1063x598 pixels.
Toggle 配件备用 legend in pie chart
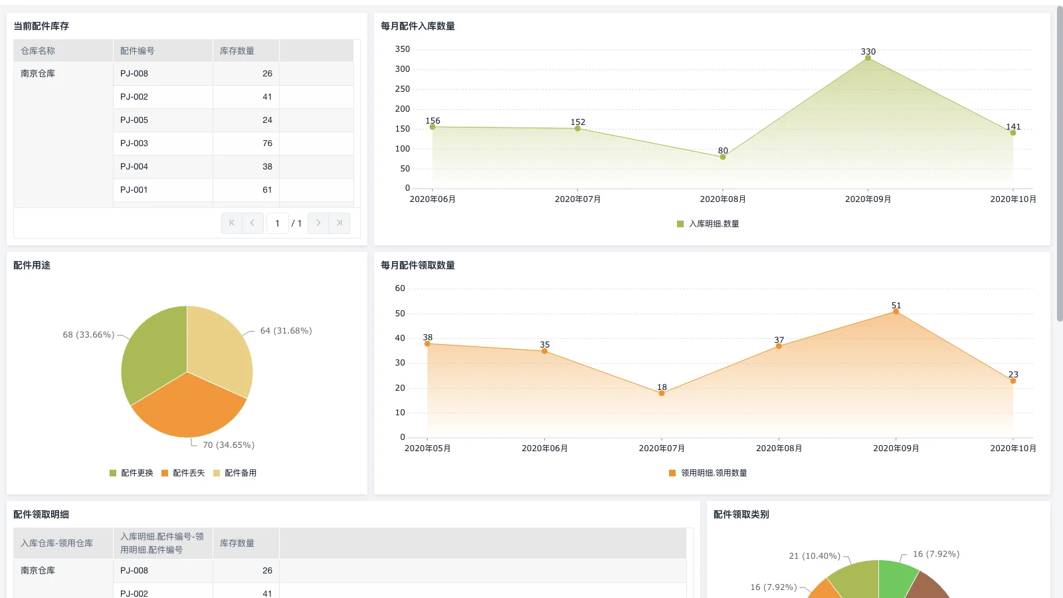(235, 473)
